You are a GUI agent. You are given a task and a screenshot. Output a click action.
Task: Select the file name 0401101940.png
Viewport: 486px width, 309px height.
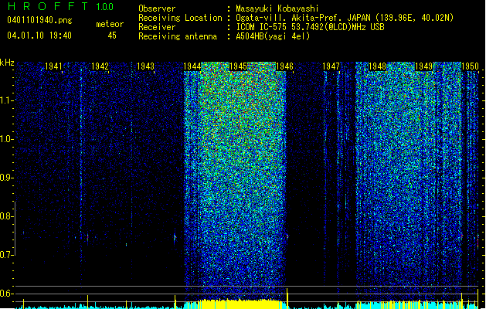39,20
